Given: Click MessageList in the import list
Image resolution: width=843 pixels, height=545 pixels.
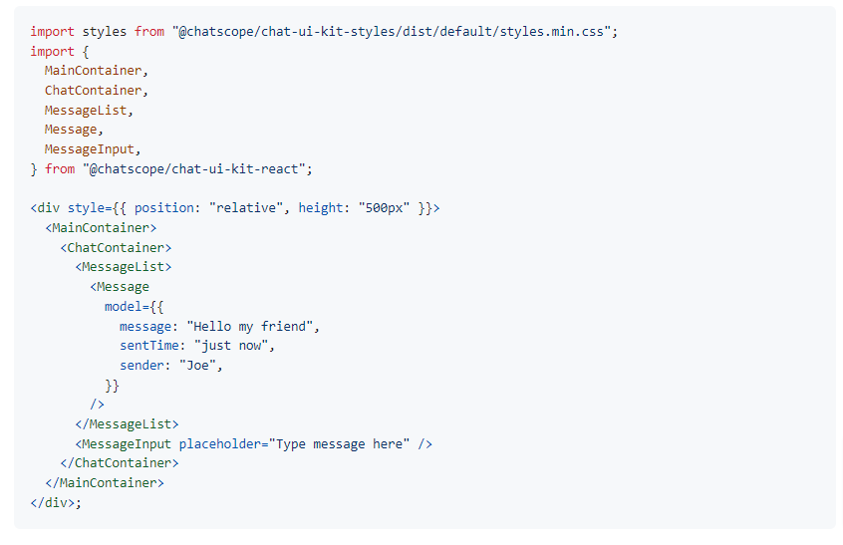Looking at the screenshot, I should tap(88, 110).
